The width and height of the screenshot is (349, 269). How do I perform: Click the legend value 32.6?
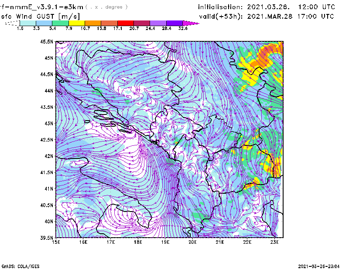183,28
